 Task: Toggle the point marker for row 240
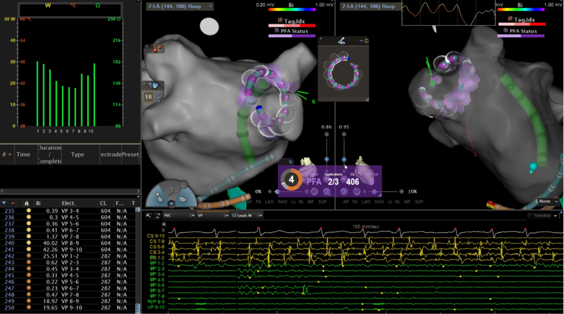[28, 243]
